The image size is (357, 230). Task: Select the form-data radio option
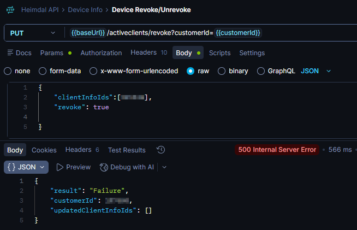pos(43,71)
